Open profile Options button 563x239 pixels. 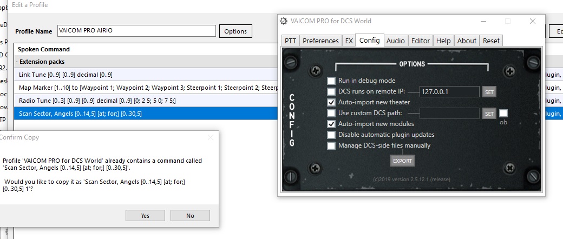coord(235,31)
